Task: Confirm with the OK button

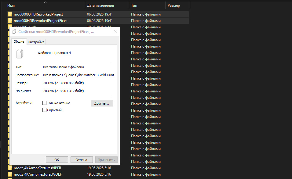Action: pos(57,160)
